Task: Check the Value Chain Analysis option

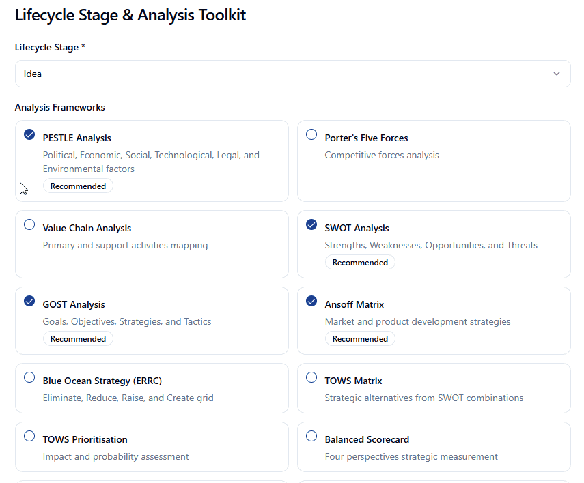Action: coord(29,224)
